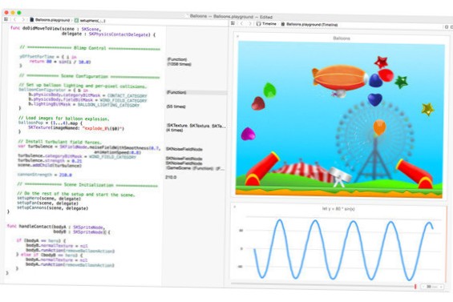Close the Balloons scene timeline item
The image size is (453, 302).
coord(238,36)
